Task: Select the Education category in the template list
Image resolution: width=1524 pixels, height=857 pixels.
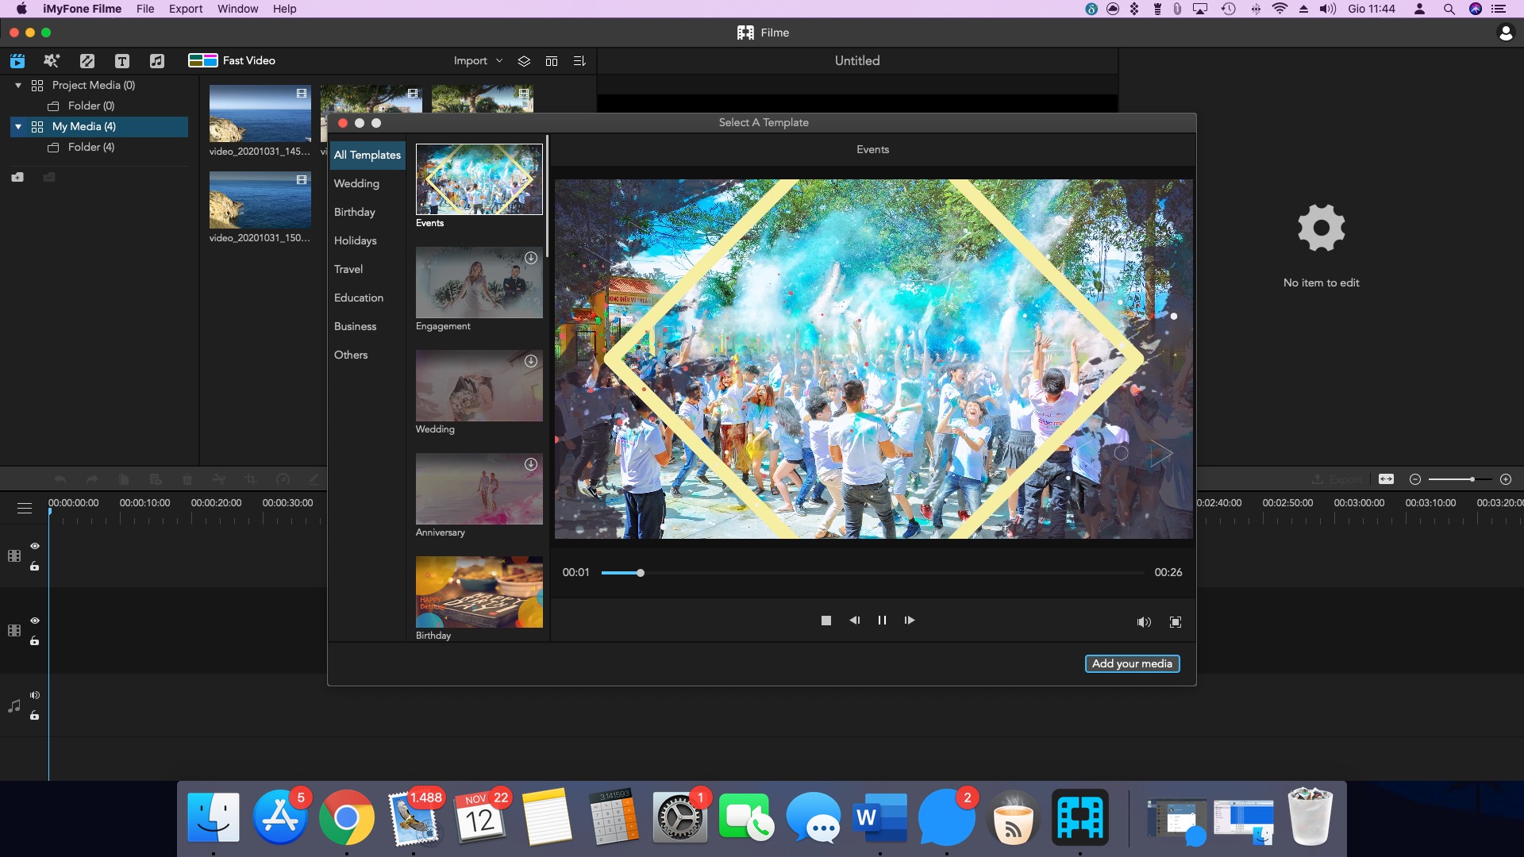Action: (359, 298)
